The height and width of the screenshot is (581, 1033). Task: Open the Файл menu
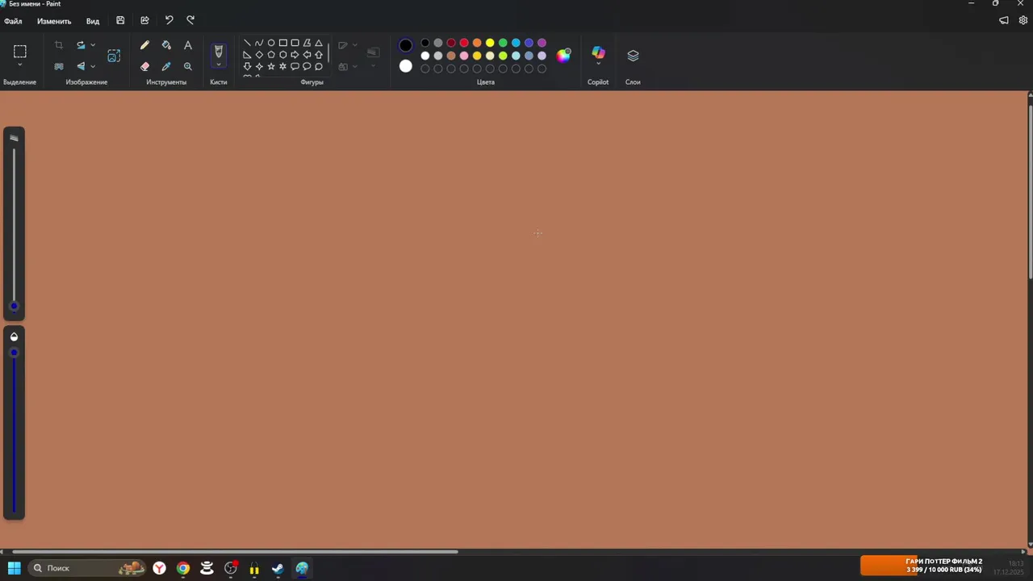pos(13,21)
